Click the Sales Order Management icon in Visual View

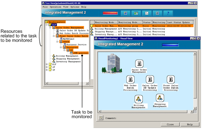[139, 64]
